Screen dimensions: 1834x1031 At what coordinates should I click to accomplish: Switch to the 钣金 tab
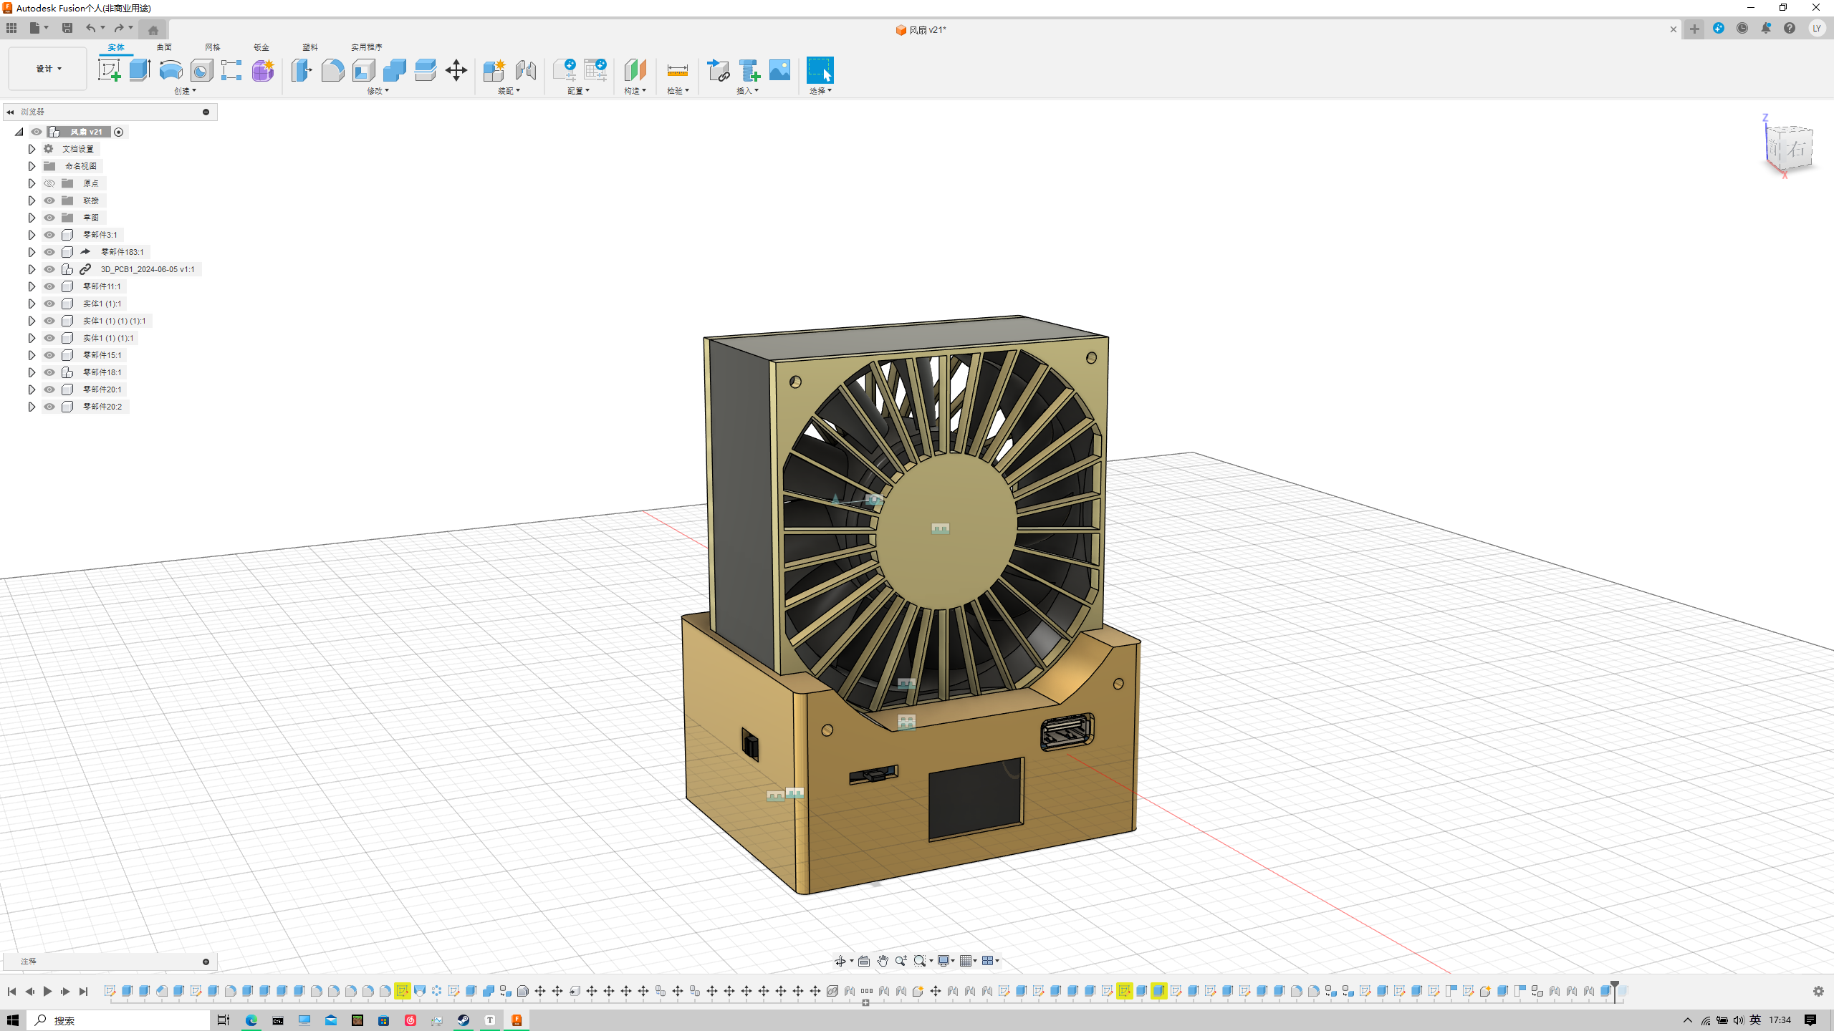[261, 47]
